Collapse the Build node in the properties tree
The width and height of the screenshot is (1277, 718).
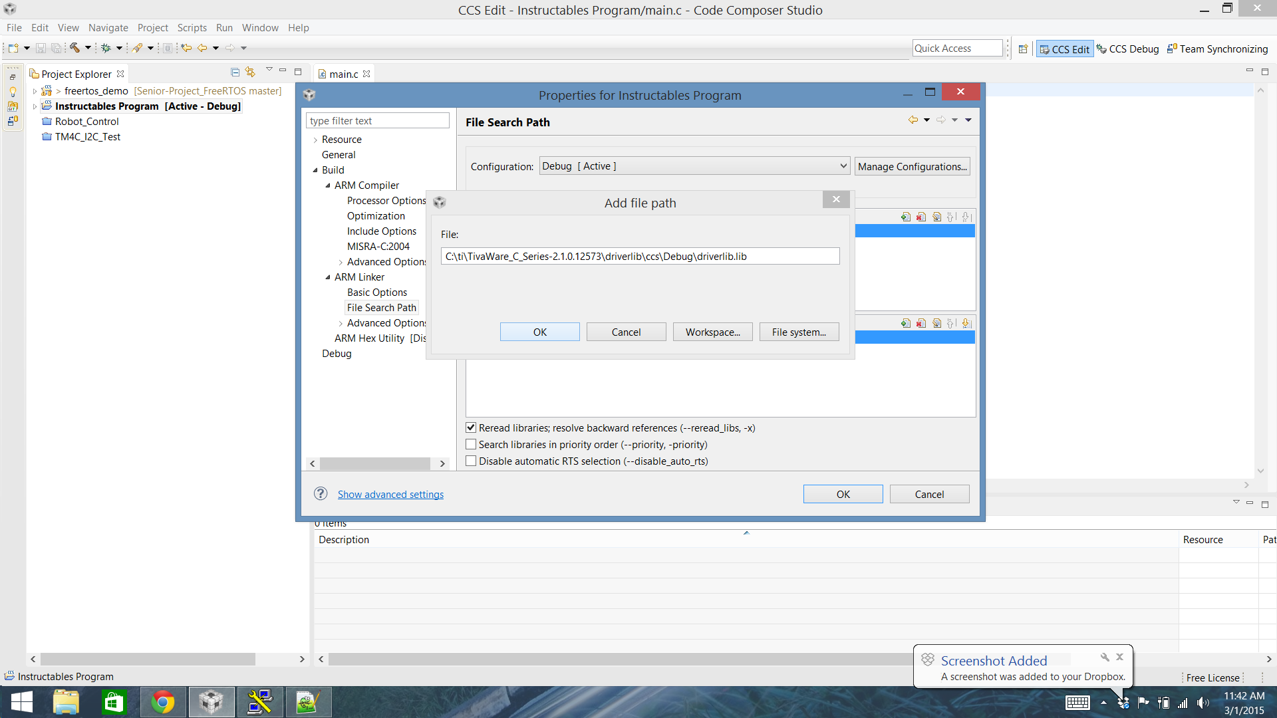click(315, 170)
